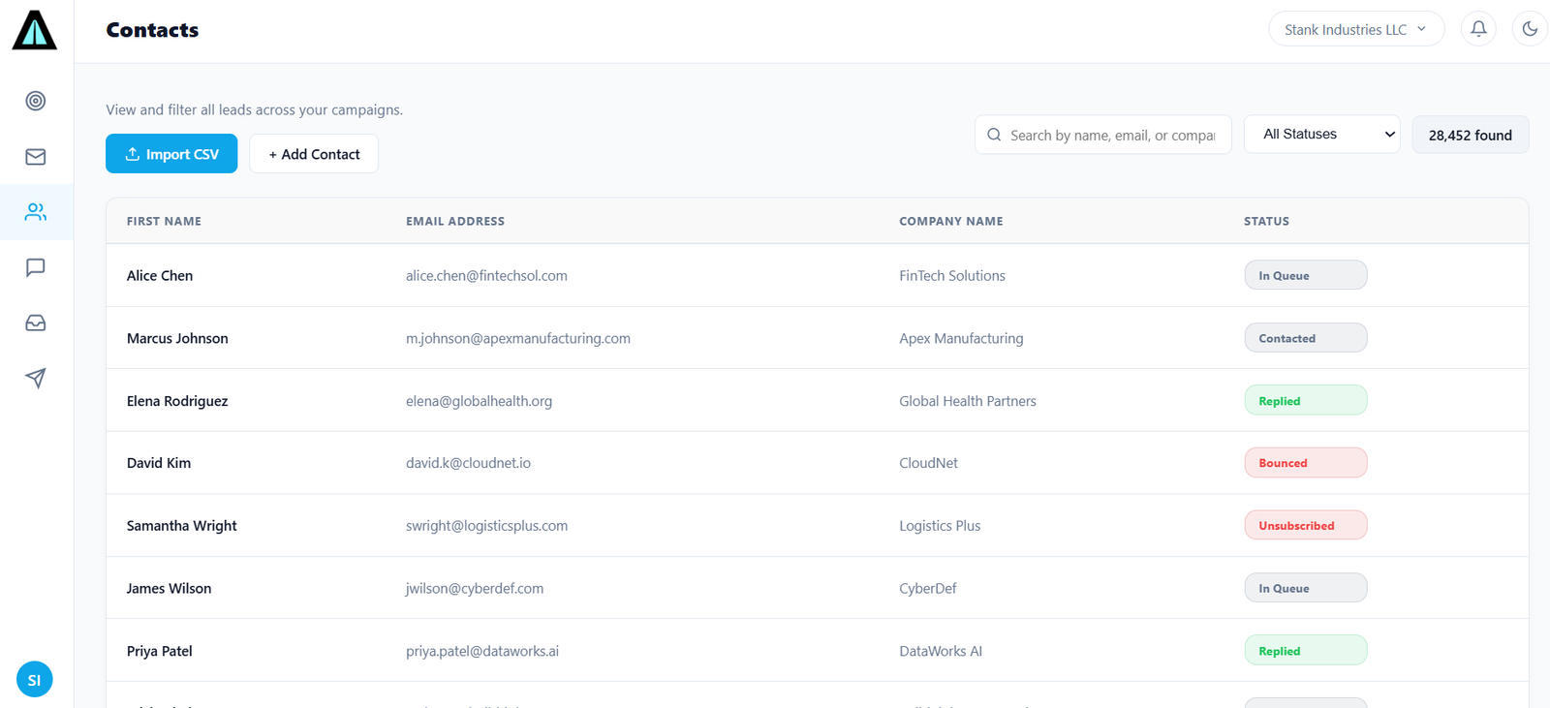Open the mail envelope sidebar icon
Image resolution: width=1550 pixels, height=708 pixels.
[36, 157]
